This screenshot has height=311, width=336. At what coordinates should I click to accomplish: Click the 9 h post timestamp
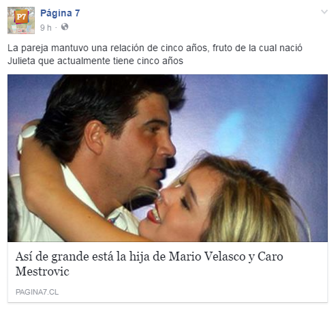[x=46, y=28]
